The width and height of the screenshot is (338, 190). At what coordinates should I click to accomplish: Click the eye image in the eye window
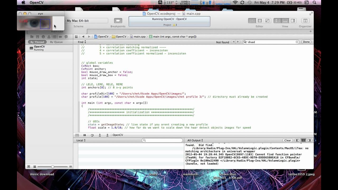pyautogui.click(x=35, y=23)
